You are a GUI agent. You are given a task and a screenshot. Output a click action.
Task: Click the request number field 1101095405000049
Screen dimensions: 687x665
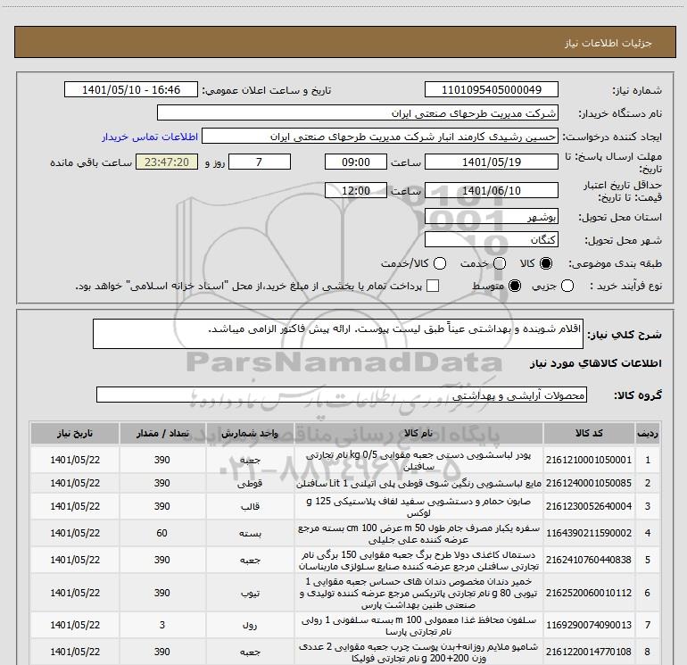(491, 89)
